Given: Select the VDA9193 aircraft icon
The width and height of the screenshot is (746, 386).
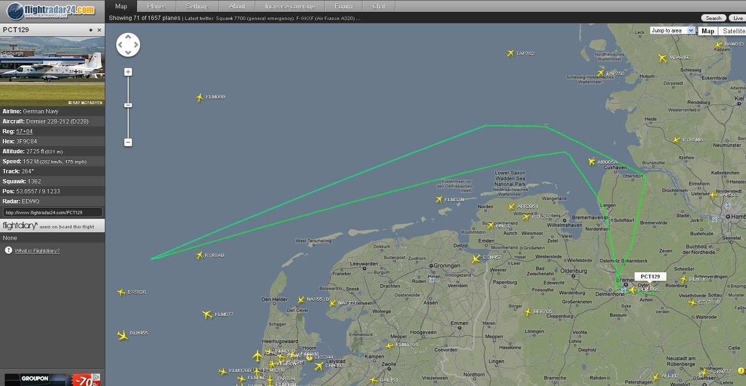Looking at the screenshot, I should pos(663,58).
